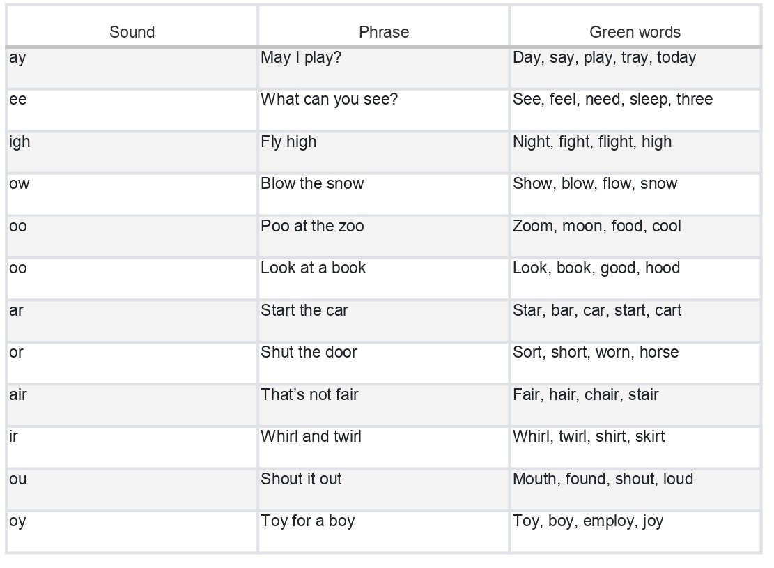Click the 'Fly high' phrase cell
Screen dimensions: 774x568
384,153
